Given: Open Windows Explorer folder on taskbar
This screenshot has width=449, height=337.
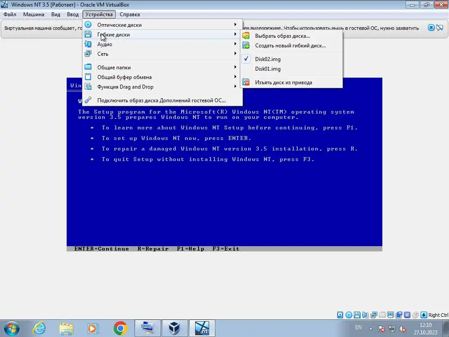Looking at the screenshot, I should [x=66, y=328].
